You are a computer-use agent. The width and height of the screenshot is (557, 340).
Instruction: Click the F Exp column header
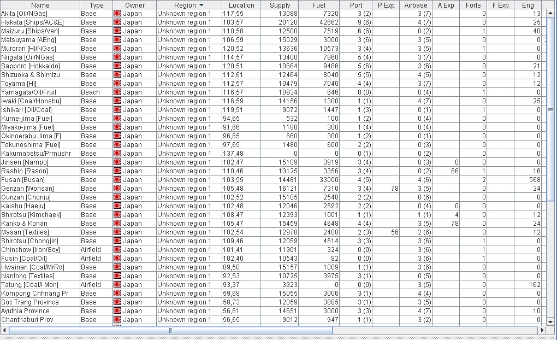pos(501,5)
